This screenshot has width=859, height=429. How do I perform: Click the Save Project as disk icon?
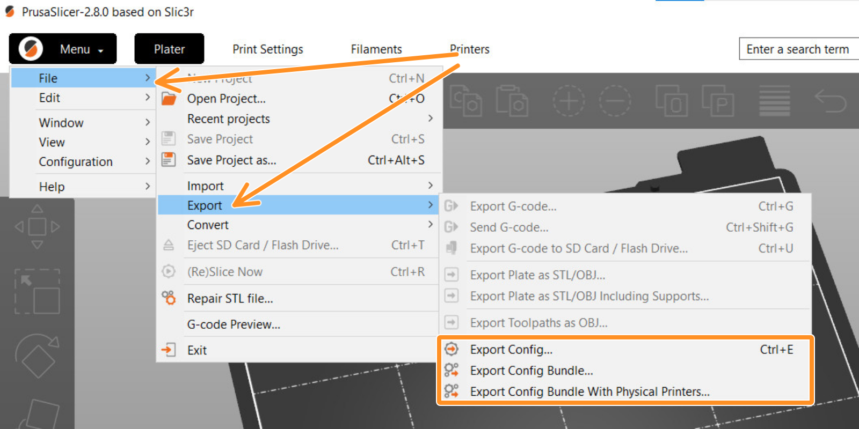[x=169, y=160]
